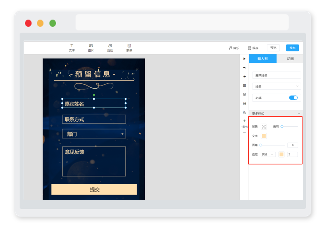The height and width of the screenshot is (230, 329).
Task: Switch to the 动画 animation tab
Action: [x=290, y=59]
